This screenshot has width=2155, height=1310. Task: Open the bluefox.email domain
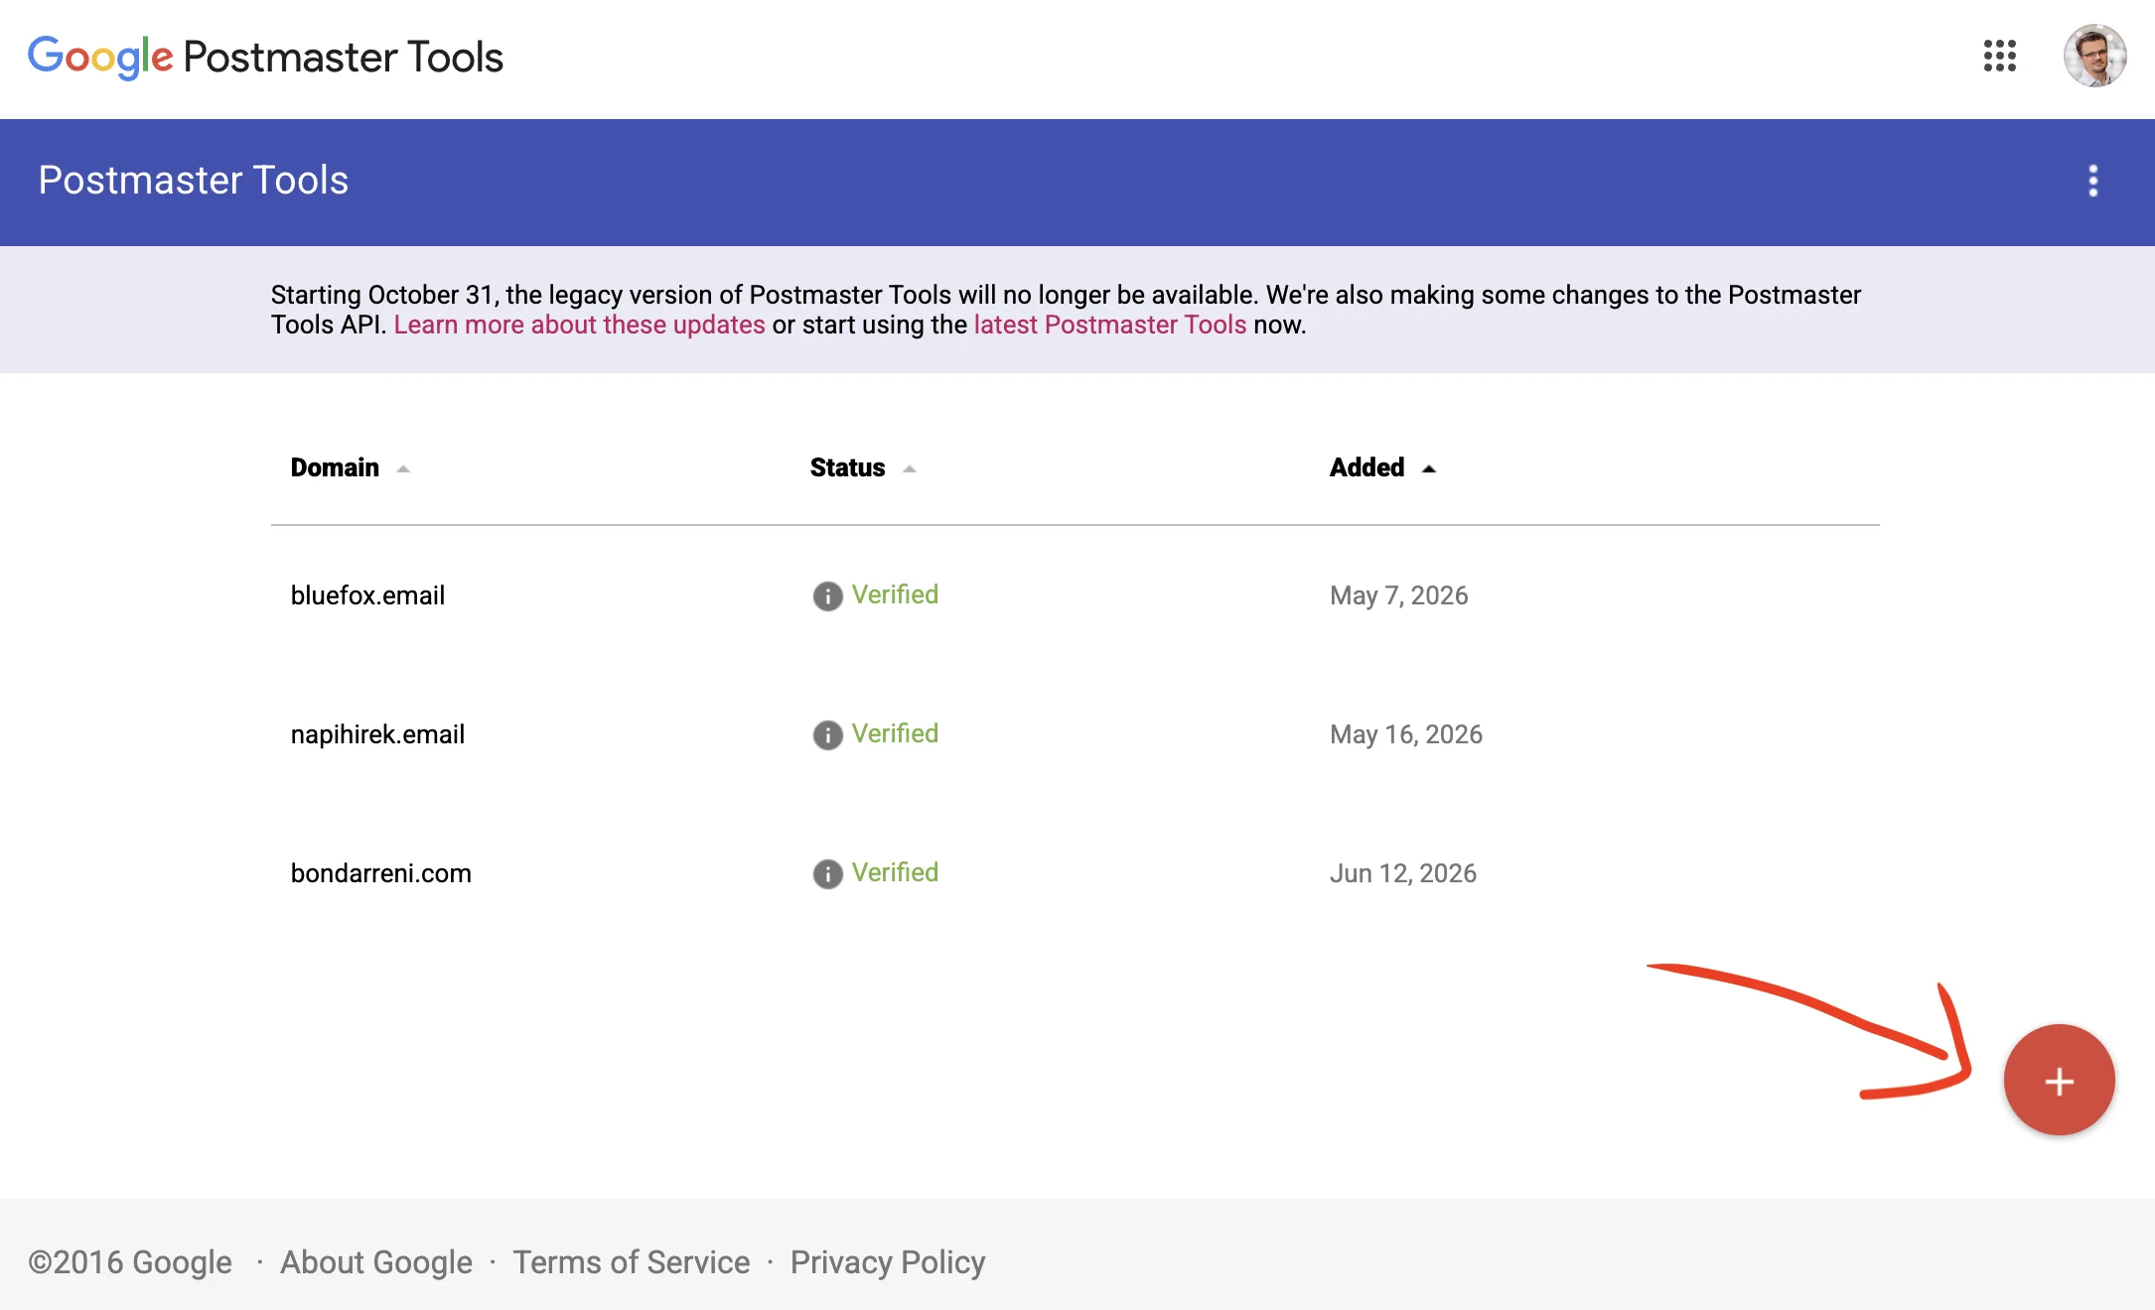click(367, 595)
